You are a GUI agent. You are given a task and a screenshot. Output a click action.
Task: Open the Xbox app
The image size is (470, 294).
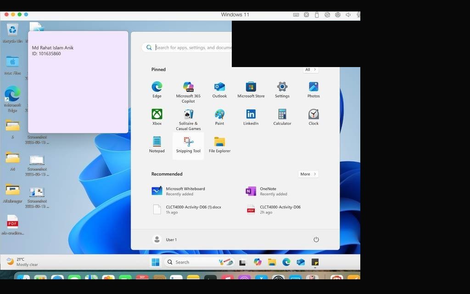pyautogui.click(x=157, y=117)
